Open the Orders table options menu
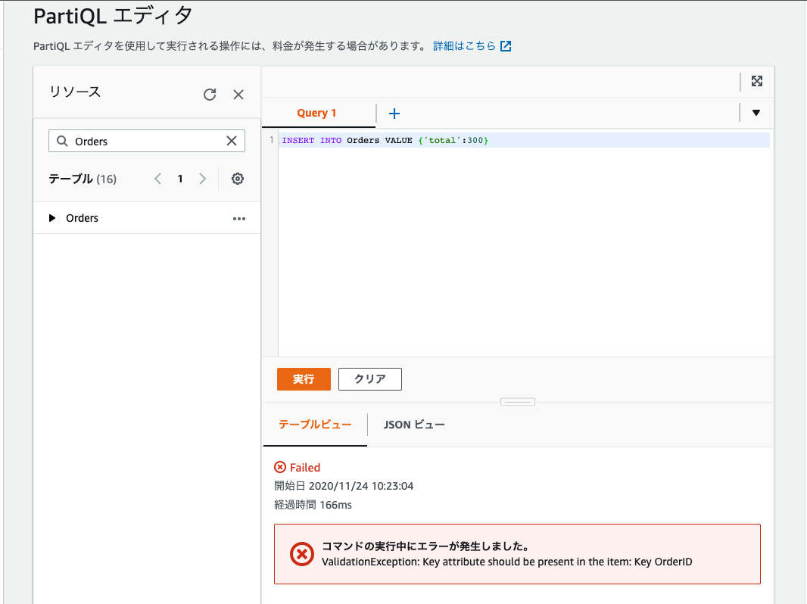The height and width of the screenshot is (604, 807). (x=239, y=218)
